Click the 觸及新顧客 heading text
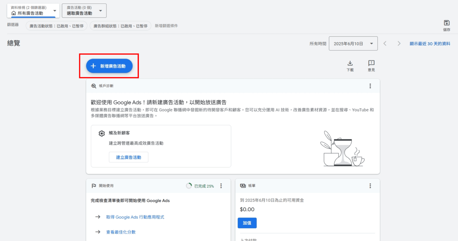The width and height of the screenshot is (458, 241). pos(119,133)
